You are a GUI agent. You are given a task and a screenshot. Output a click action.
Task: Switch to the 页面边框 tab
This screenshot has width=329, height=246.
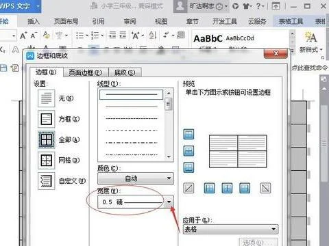tap(86, 72)
